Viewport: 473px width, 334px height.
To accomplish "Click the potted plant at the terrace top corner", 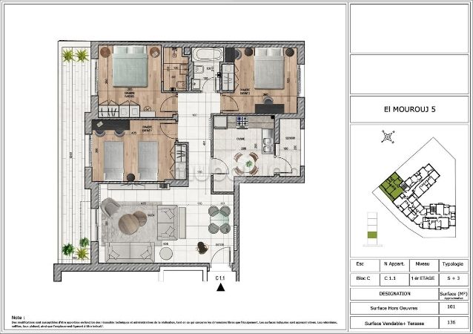I will point(69,55).
